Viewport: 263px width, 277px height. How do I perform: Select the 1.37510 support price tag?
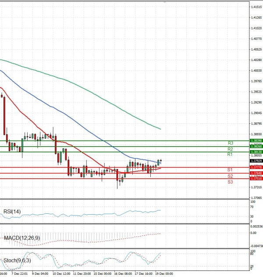[x=256, y=179]
